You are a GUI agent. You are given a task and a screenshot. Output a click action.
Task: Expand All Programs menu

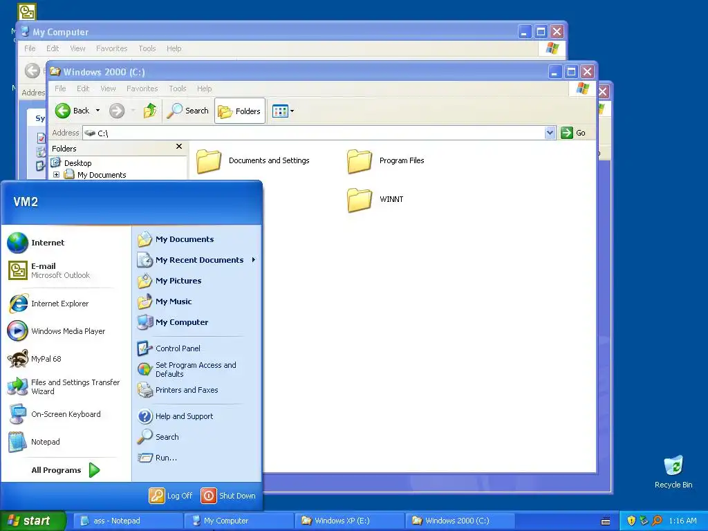click(66, 470)
